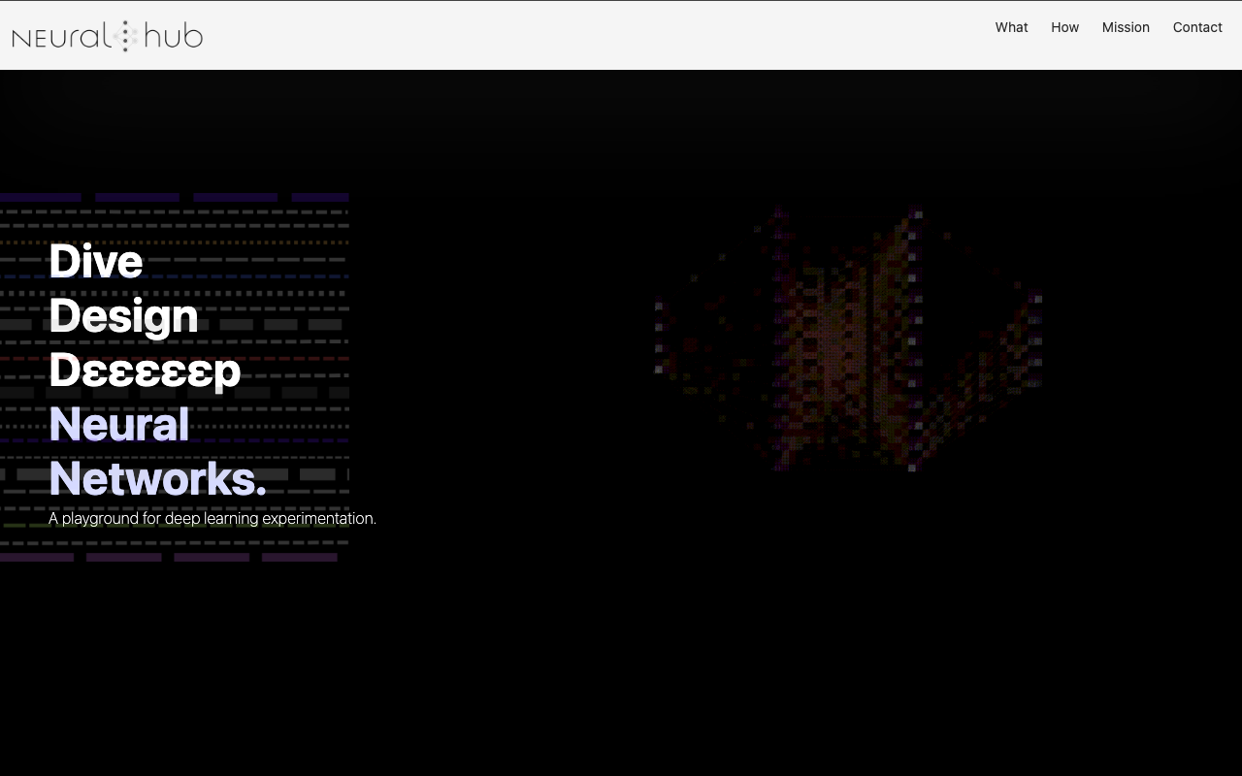Click the 'Networks.' headline word

158,479
